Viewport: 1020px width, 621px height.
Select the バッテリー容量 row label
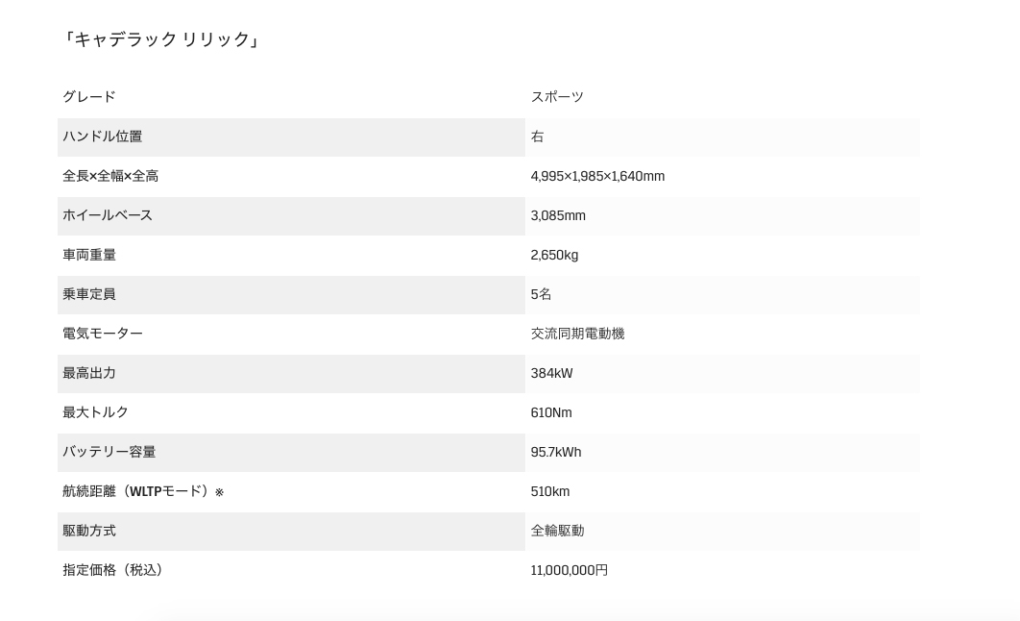click(x=109, y=452)
